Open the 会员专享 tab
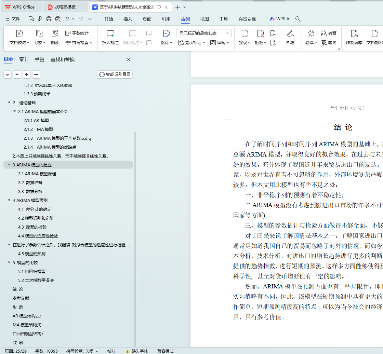383x354 pixels. (247, 19)
